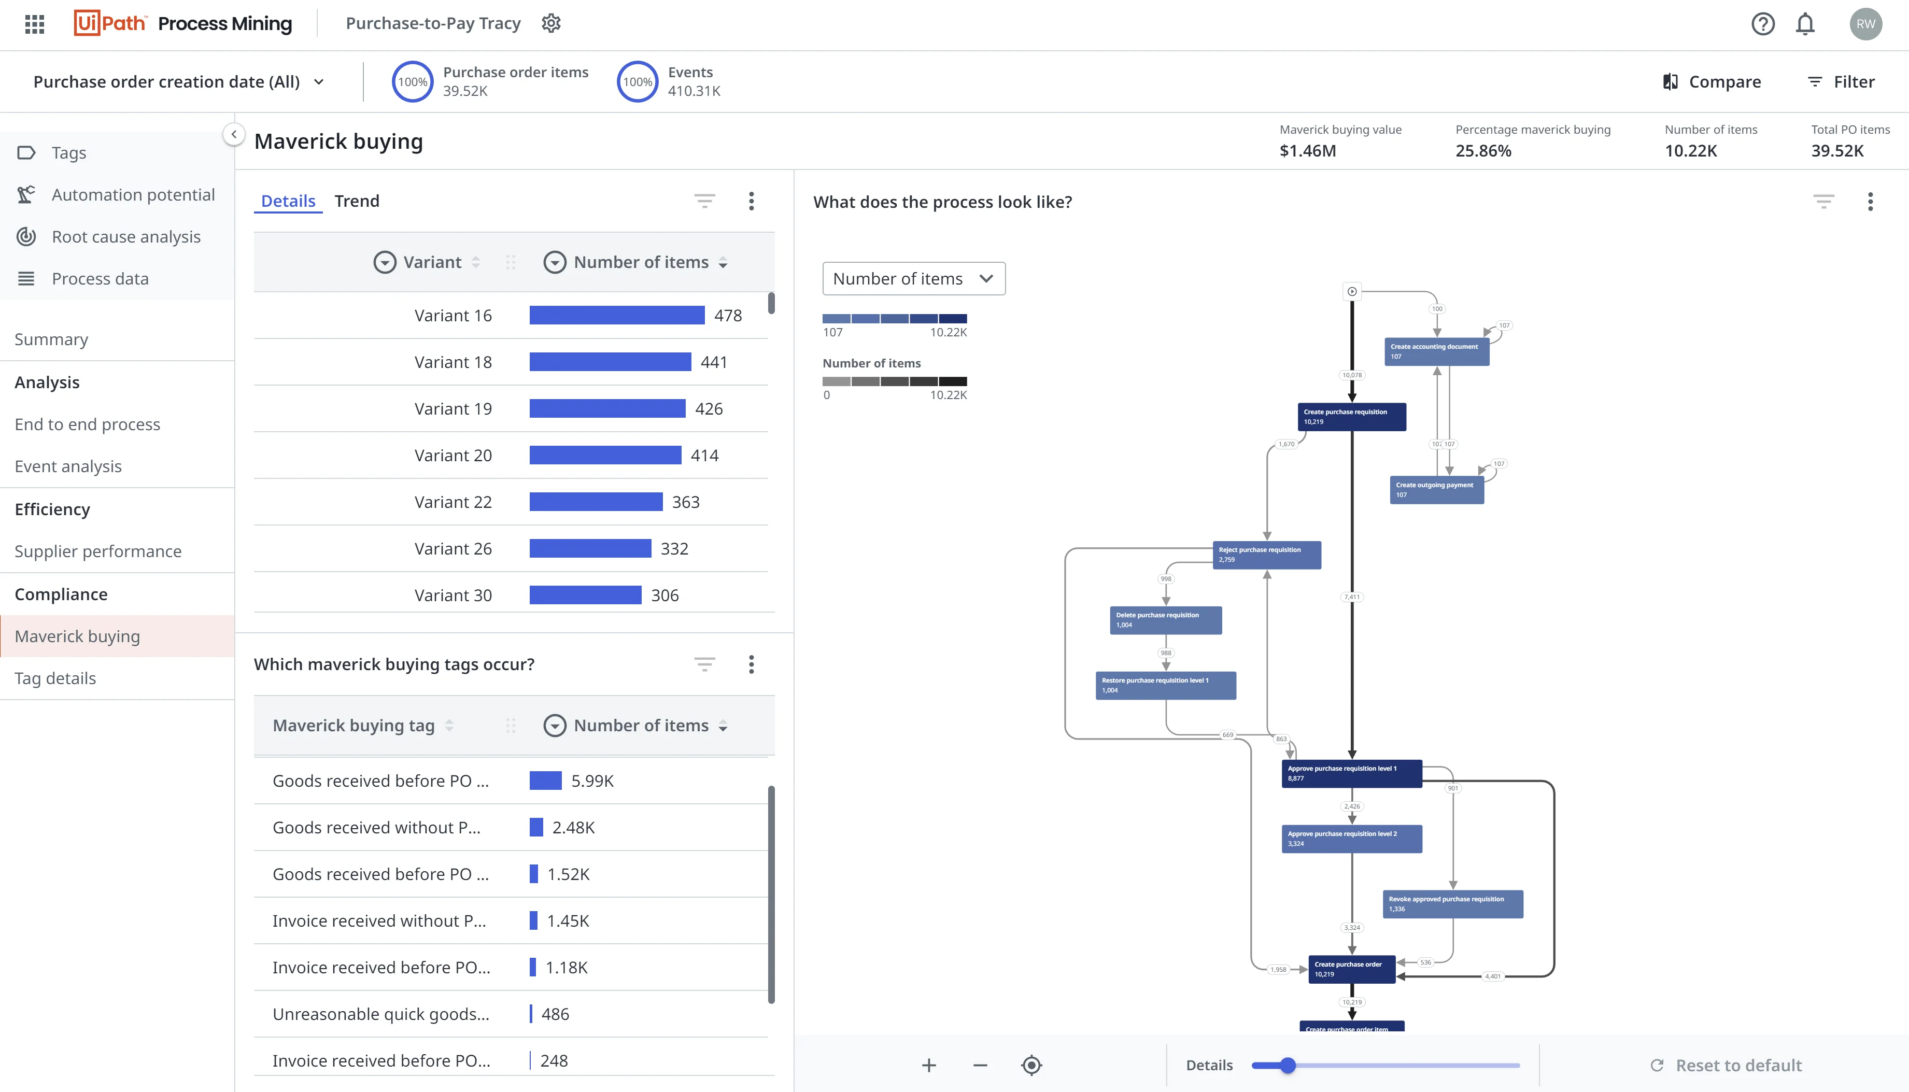This screenshot has height=1092, width=1909.
Task: Collapse the navigation panel with the chevron
Action: 233,134
